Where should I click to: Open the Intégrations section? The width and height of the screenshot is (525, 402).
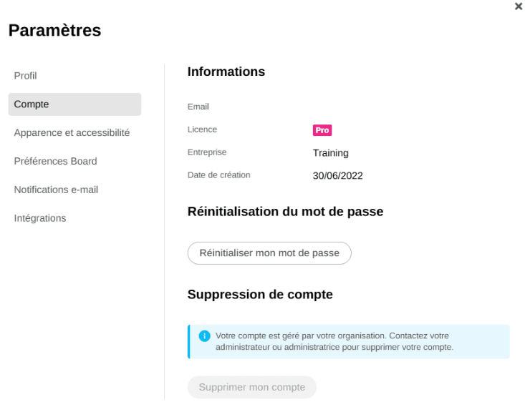pyautogui.click(x=40, y=218)
